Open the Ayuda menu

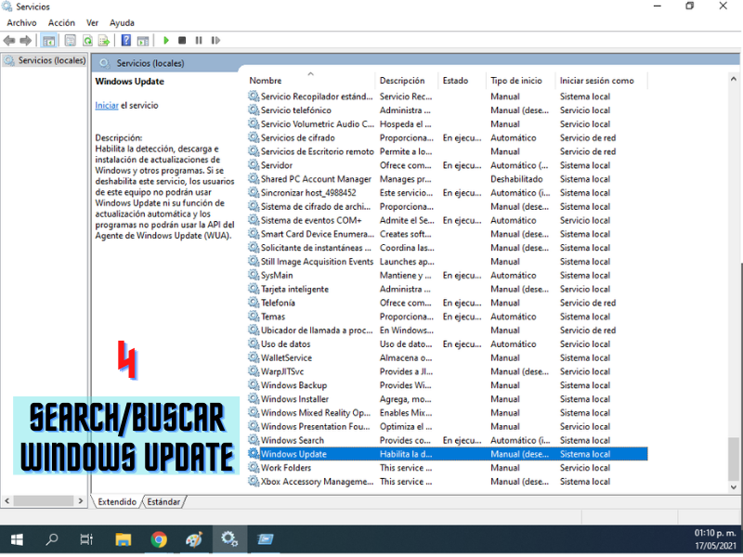pos(122,22)
